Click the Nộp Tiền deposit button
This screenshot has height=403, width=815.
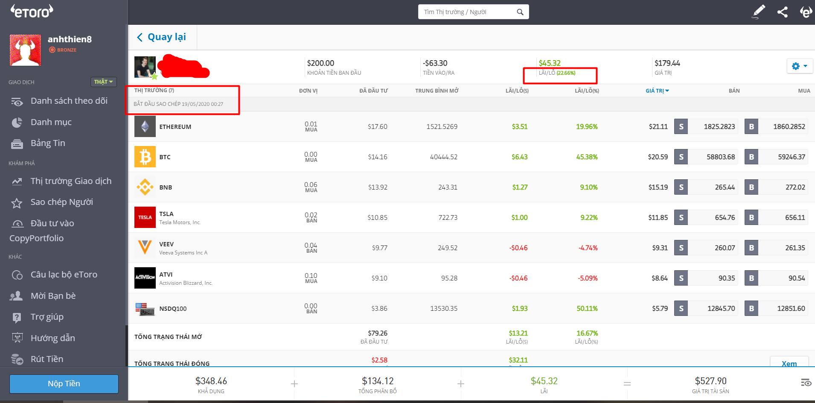pyautogui.click(x=64, y=384)
